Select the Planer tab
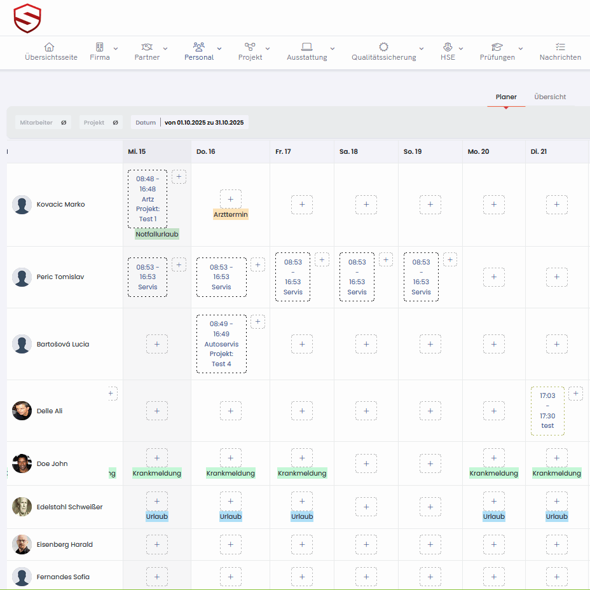 pyautogui.click(x=506, y=97)
